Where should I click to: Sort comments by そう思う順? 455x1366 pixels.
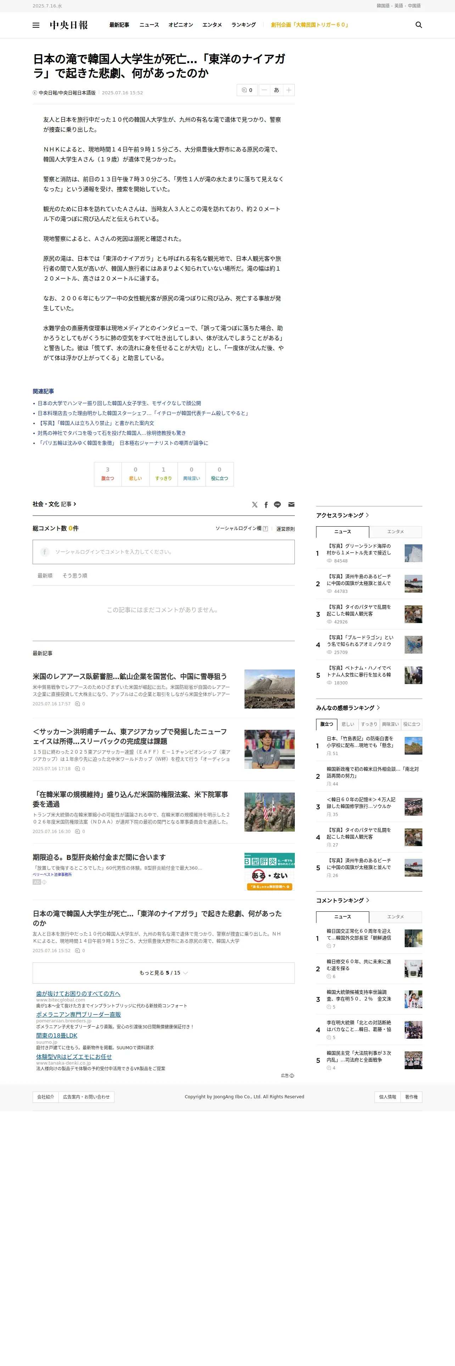[75, 576]
